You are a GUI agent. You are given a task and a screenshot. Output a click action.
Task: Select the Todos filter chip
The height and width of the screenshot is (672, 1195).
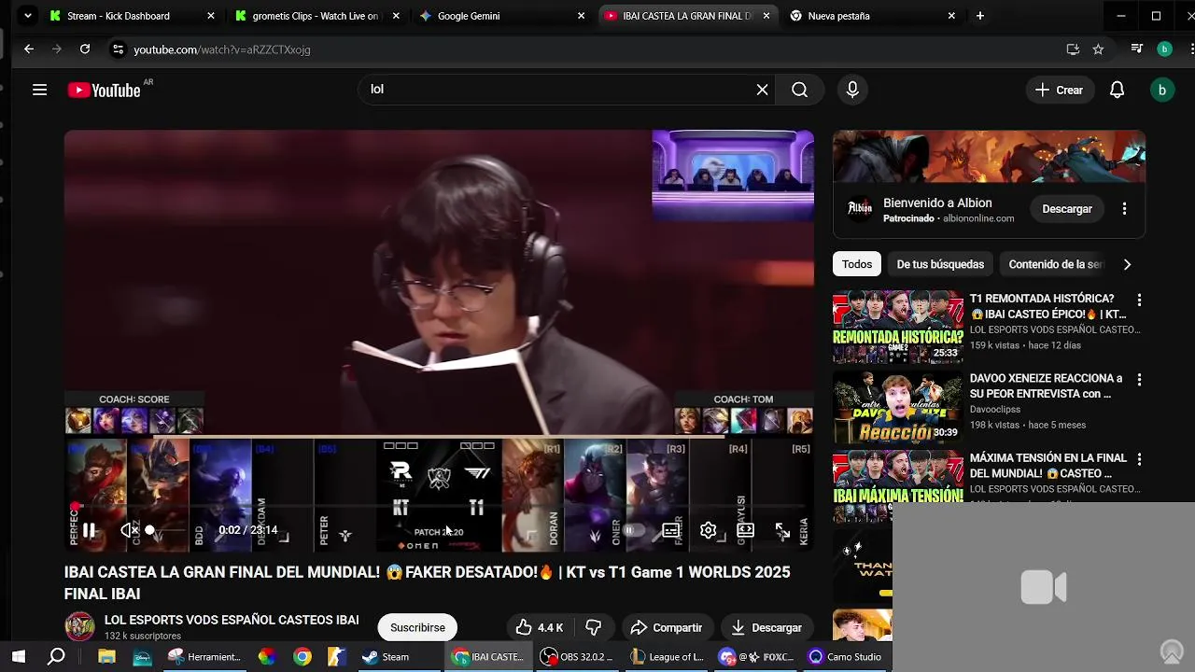pos(857,264)
